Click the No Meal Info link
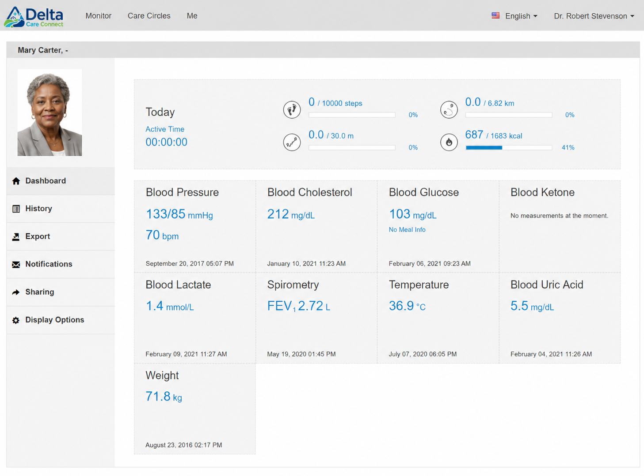 407,229
